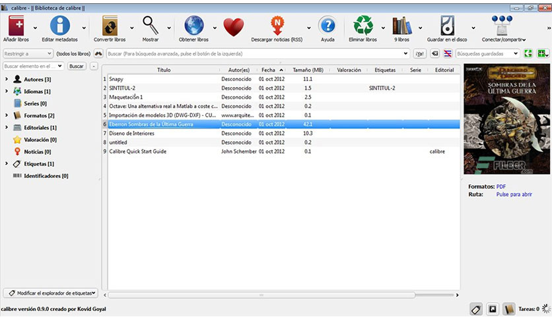Click the scrollbar right arrow
Viewport: 552px width, 319px height.
click(457, 295)
